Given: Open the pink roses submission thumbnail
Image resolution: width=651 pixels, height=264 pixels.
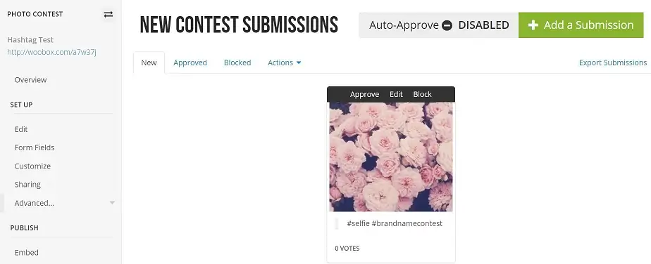Looking at the screenshot, I should click(391, 157).
